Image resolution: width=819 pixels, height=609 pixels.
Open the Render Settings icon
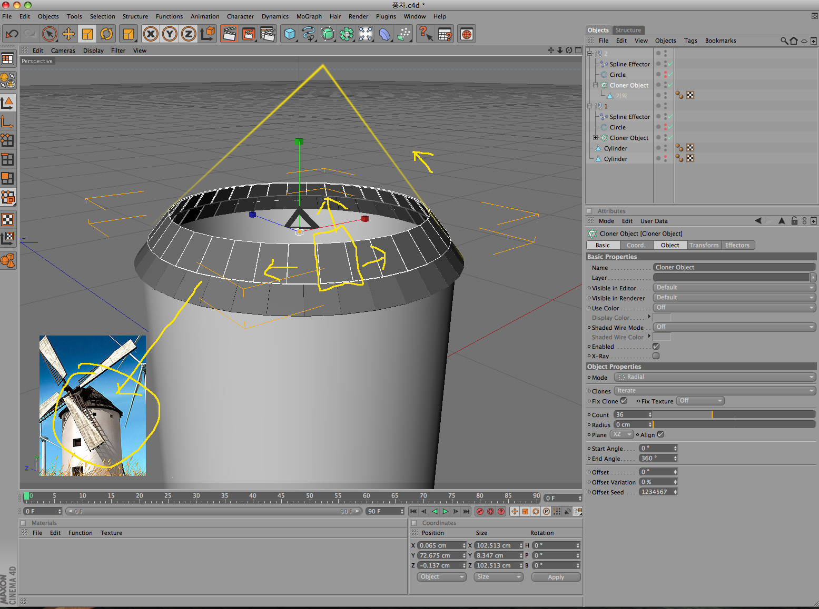pos(268,34)
